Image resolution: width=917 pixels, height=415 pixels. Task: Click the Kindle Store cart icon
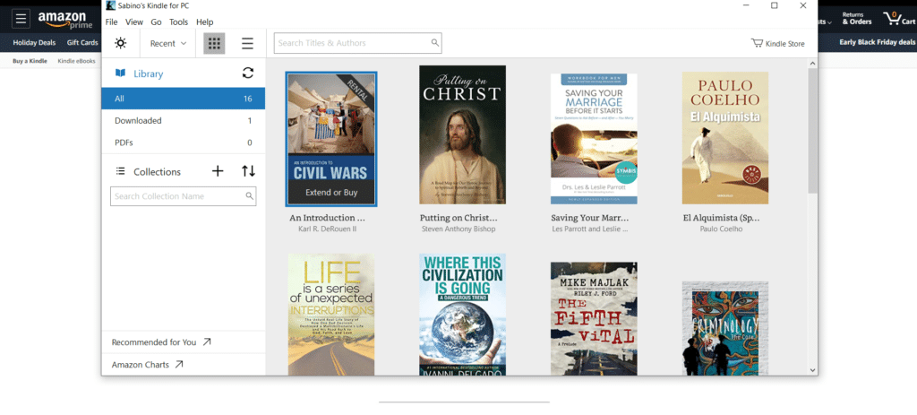(x=757, y=43)
